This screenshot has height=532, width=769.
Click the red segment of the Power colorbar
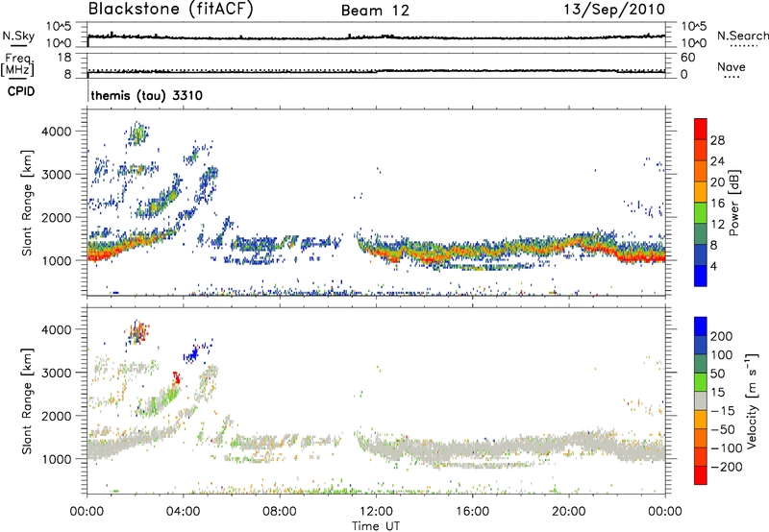click(701, 129)
